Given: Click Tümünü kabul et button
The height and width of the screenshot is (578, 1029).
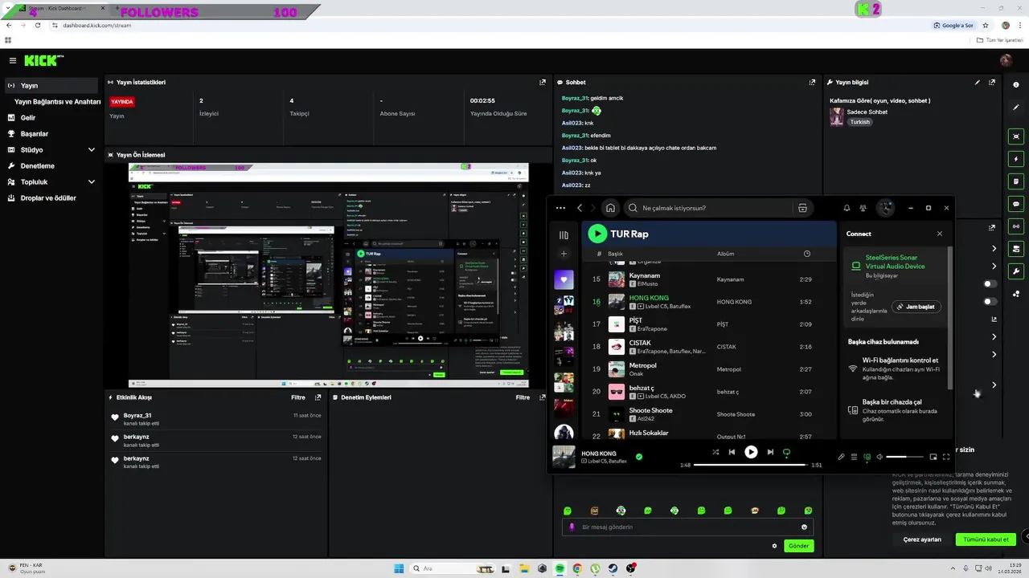Looking at the screenshot, I should click(x=986, y=539).
